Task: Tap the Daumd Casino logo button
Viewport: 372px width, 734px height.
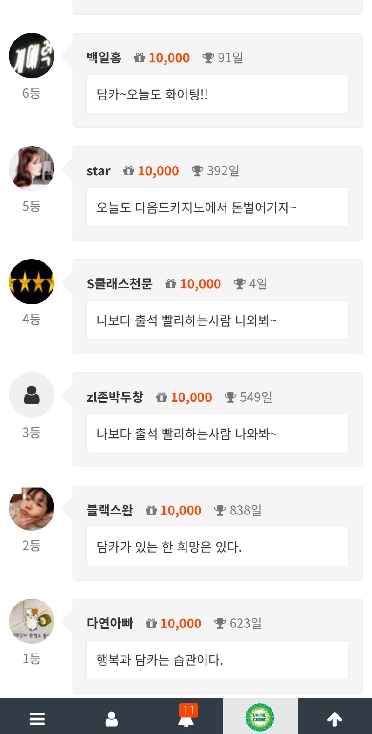Action: click(x=260, y=717)
